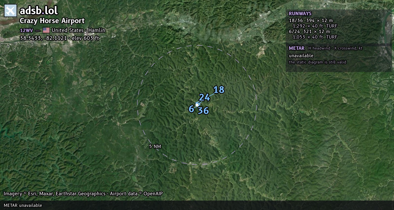Click the United States flag icon
The height and width of the screenshot is (210, 394).
(x=46, y=30)
